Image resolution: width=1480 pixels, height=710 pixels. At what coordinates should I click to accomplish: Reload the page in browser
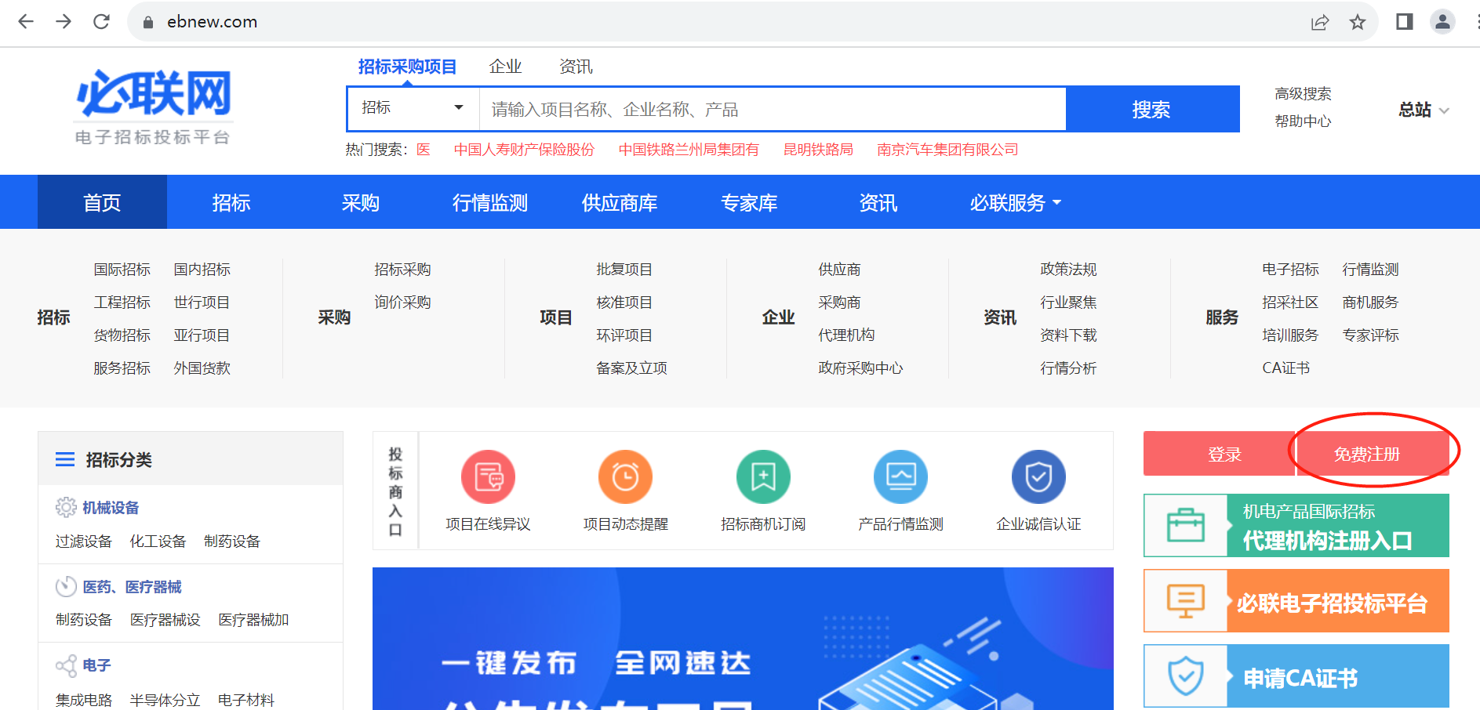(x=101, y=22)
